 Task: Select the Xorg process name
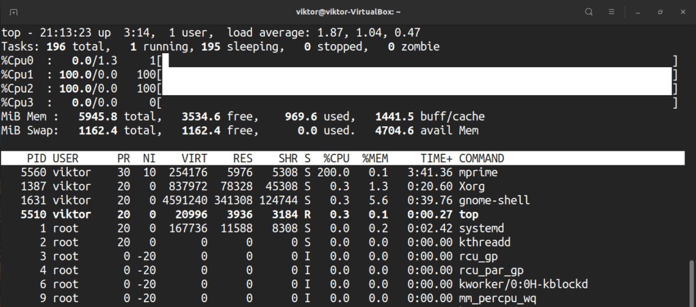[472, 186]
